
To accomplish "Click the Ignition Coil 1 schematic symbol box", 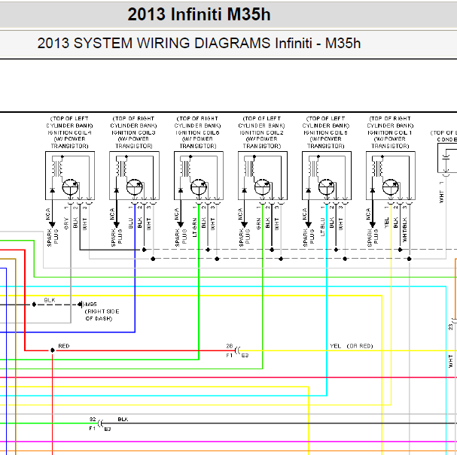I will pyautogui.click(x=391, y=175).
